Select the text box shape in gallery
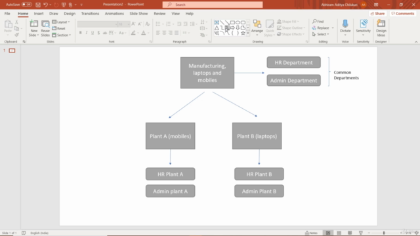 tap(217, 22)
